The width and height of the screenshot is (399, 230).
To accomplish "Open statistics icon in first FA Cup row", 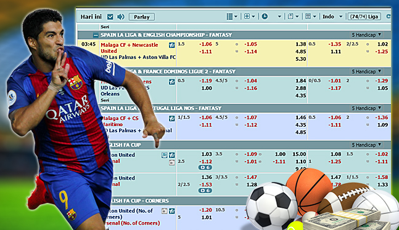I will [x=172, y=155].
